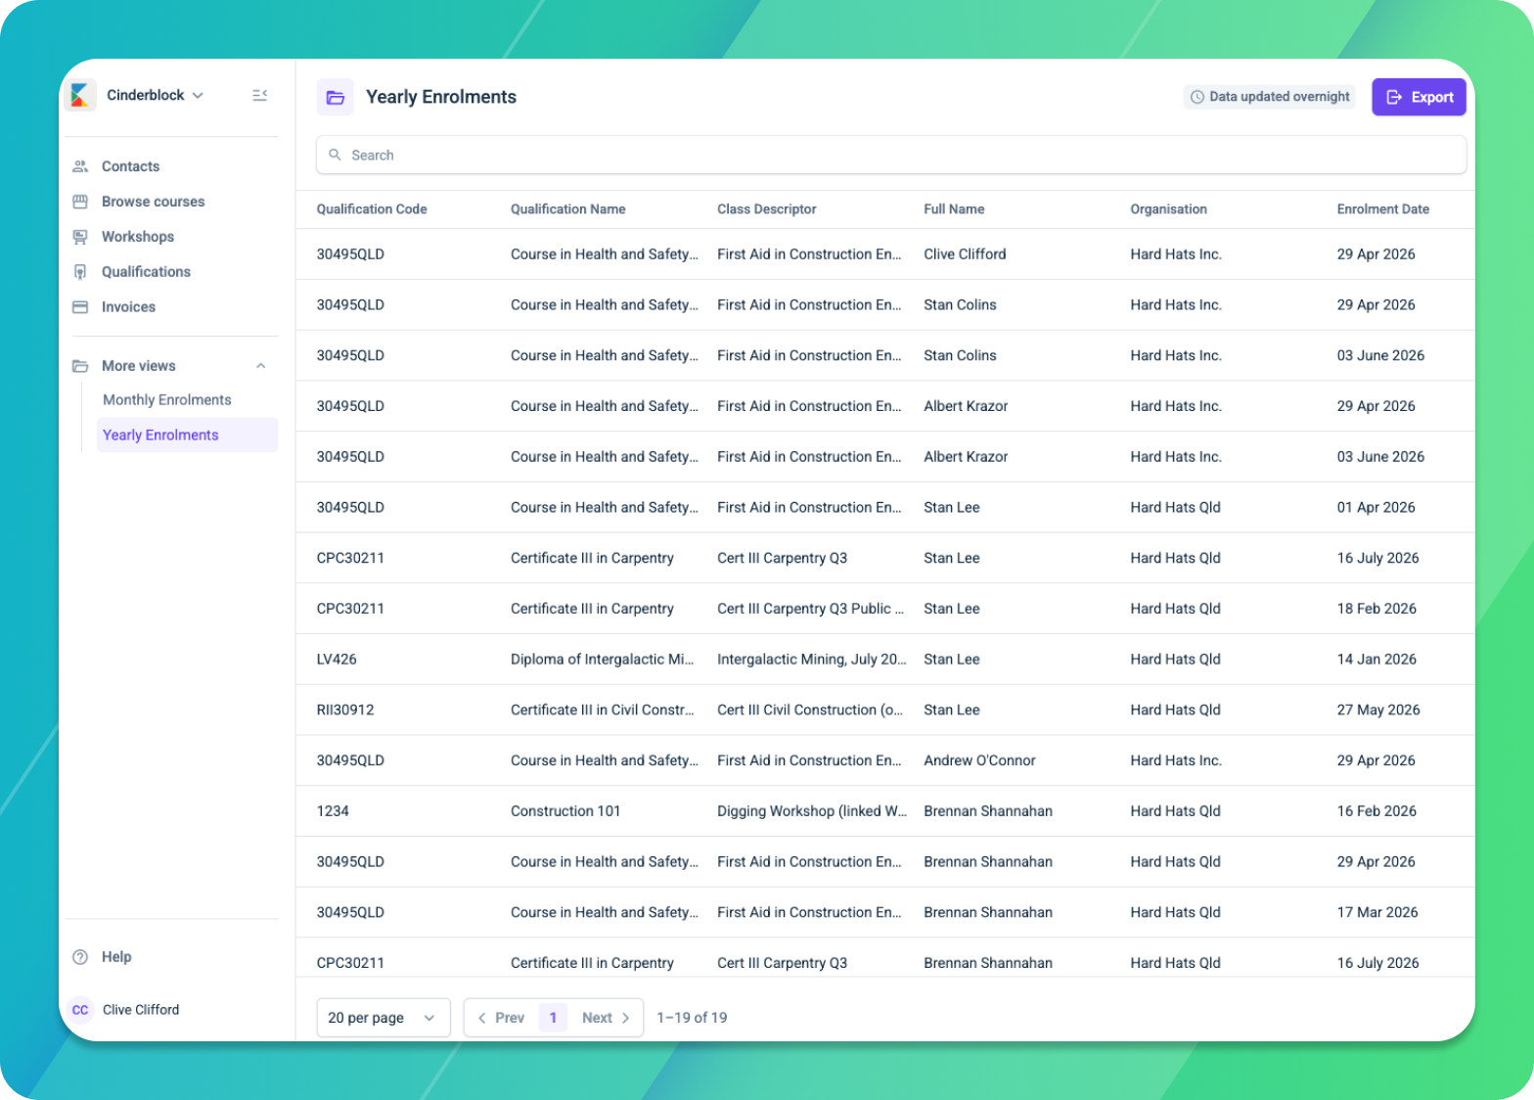Click the clock icon beside Data updated

[1197, 97]
